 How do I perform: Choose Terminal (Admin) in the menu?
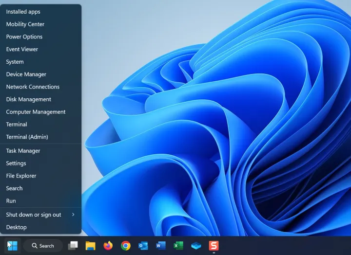pyautogui.click(x=27, y=137)
